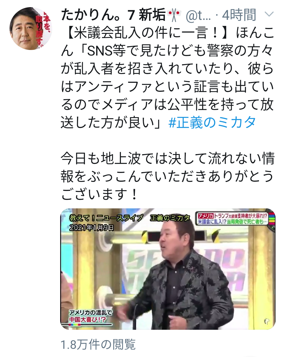Image resolution: width=285 pixels, height=357 pixels.
Task: Click the crossed Japanese flags emoji
Action: [174, 15]
